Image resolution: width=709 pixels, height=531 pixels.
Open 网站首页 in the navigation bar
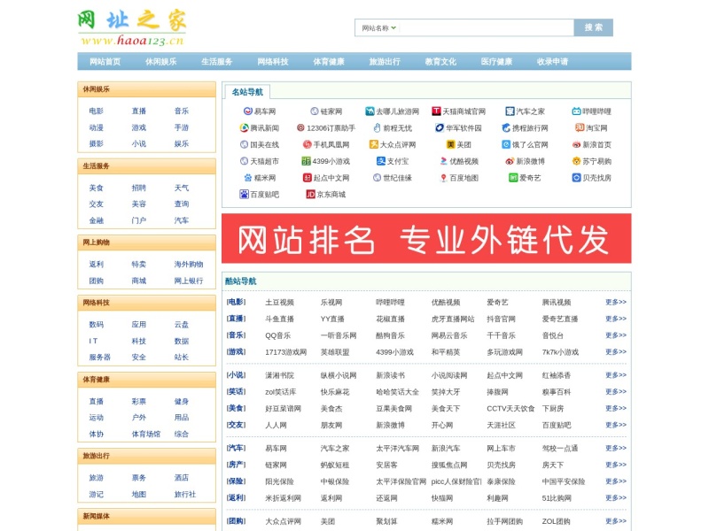(x=105, y=61)
